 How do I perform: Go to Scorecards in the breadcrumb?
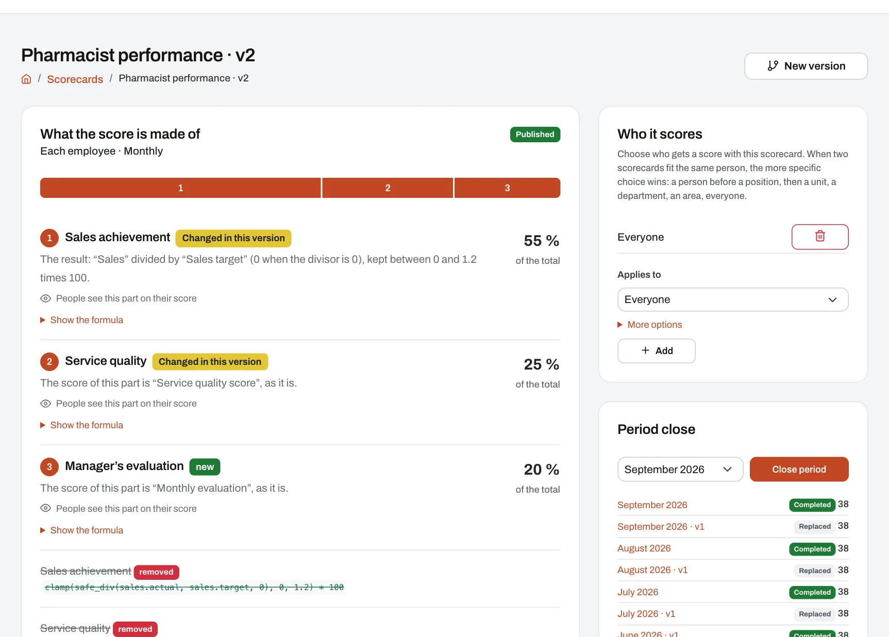pyautogui.click(x=75, y=79)
